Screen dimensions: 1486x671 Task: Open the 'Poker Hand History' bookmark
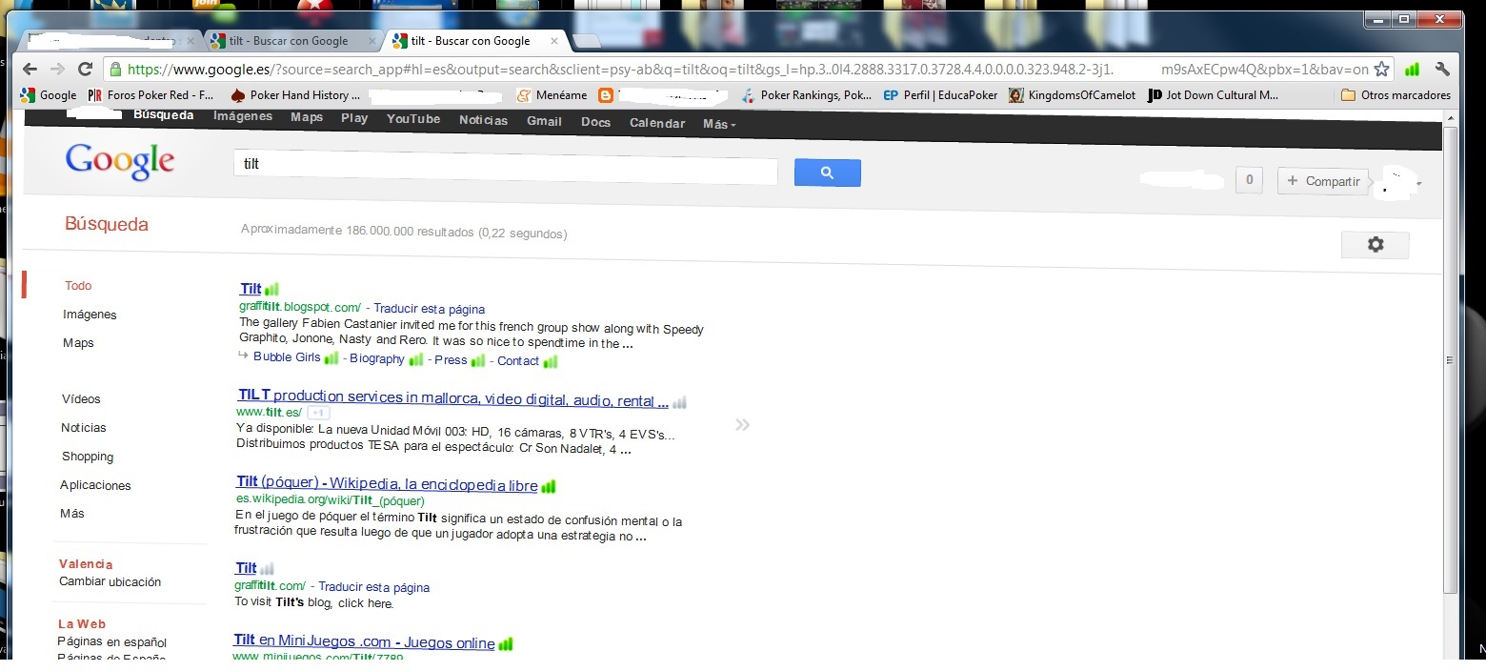[296, 95]
